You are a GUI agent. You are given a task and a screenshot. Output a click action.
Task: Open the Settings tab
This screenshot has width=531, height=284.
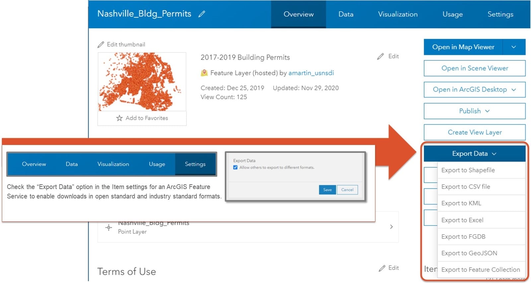click(500, 14)
